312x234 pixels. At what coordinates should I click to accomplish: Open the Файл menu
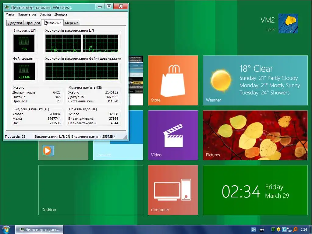(x=10, y=14)
